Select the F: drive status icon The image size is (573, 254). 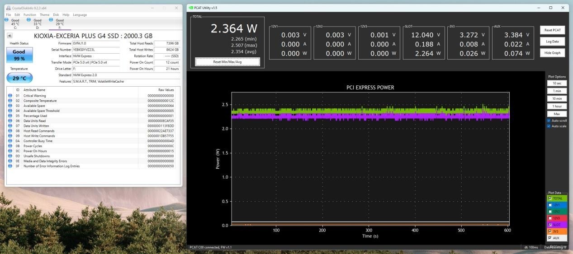pyautogui.click(x=51, y=20)
